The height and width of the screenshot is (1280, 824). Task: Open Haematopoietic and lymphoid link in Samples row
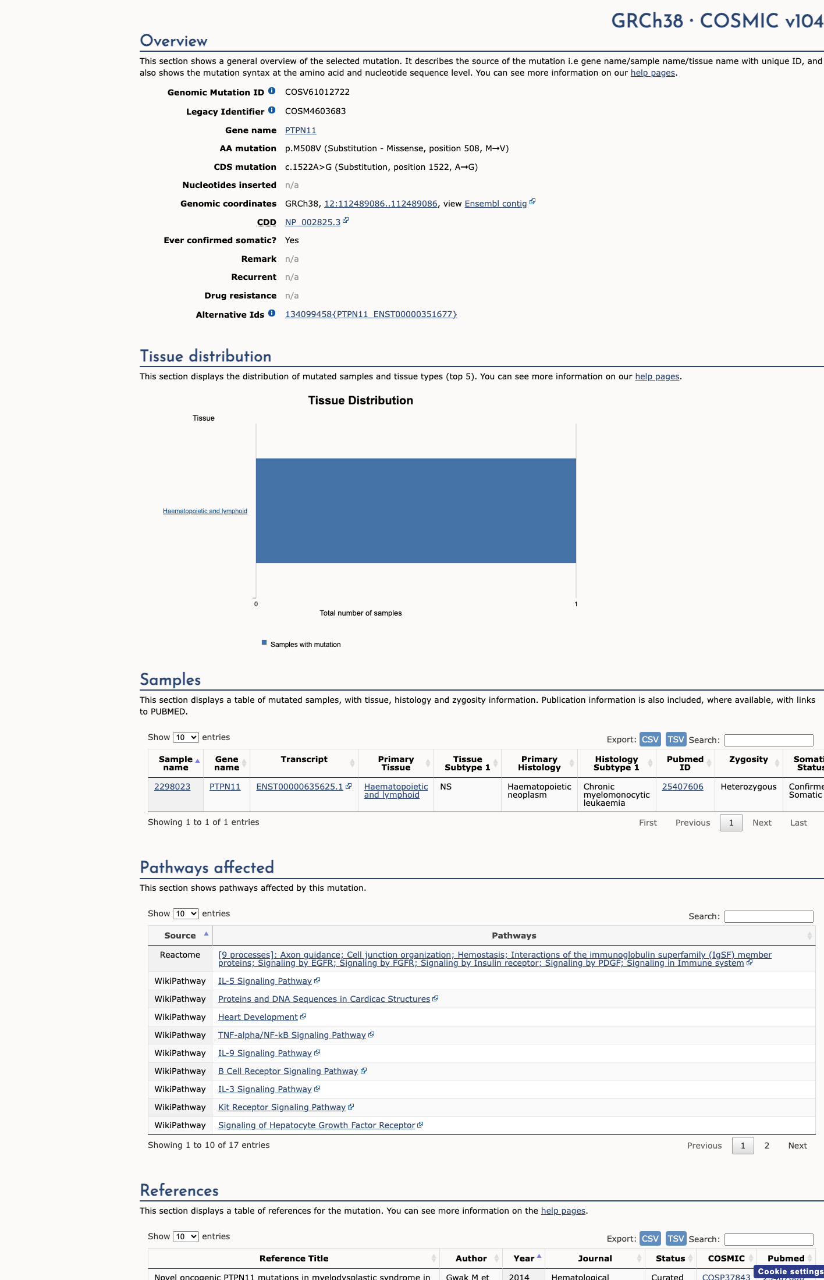tap(396, 791)
